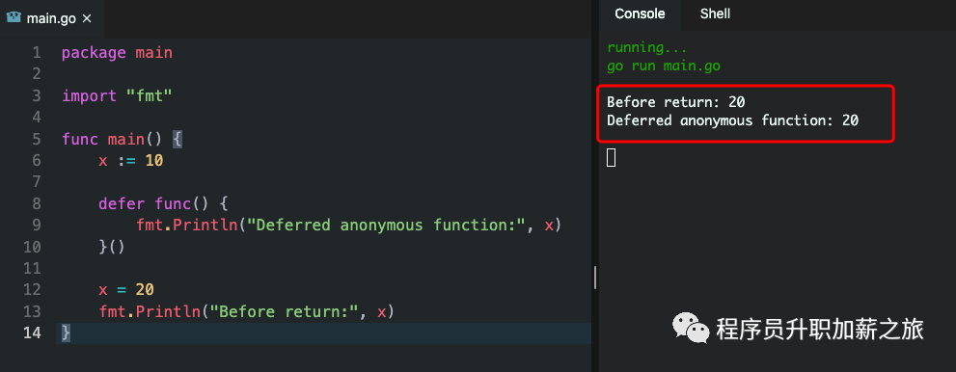This screenshot has width=956, height=372.
Task: Click the "Before return: 20" console output
Action: (676, 102)
